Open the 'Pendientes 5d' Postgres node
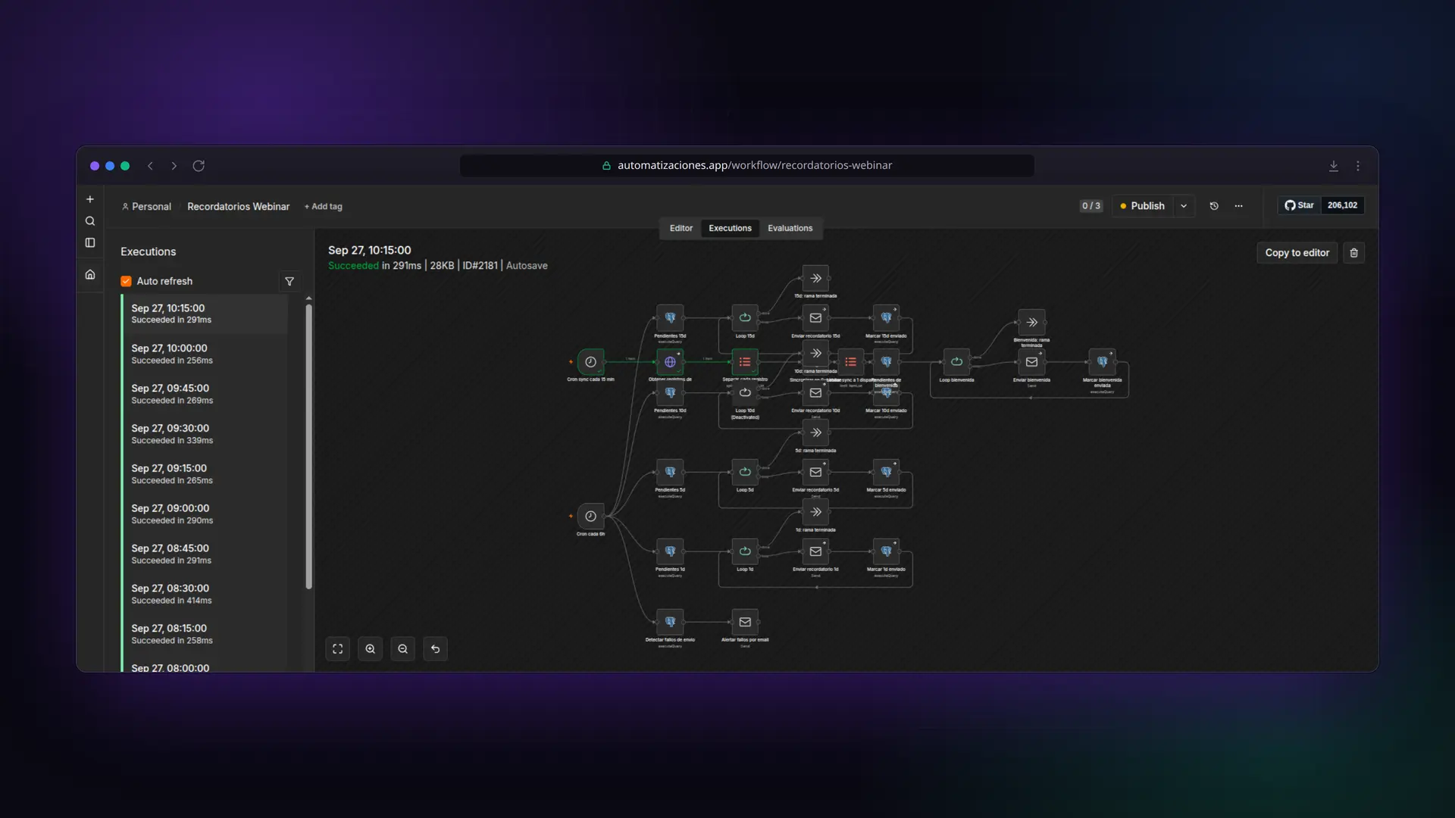Image resolution: width=1455 pixels, height=818 pixels. coord(670,472)
